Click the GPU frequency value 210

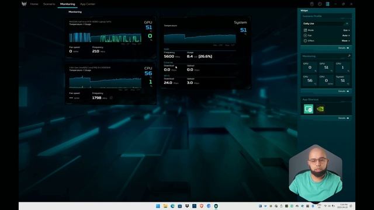click(96, 51)
